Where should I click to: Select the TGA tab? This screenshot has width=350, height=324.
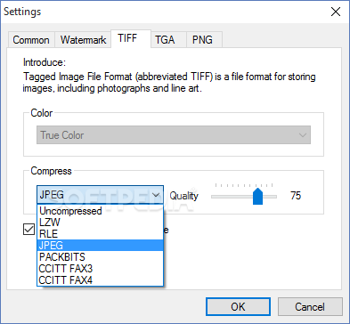pyautogui.click(x=165, y=40)
